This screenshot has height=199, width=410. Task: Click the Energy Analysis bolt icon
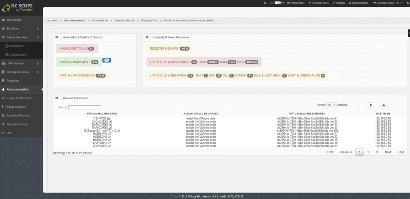[x=3, y=107]
